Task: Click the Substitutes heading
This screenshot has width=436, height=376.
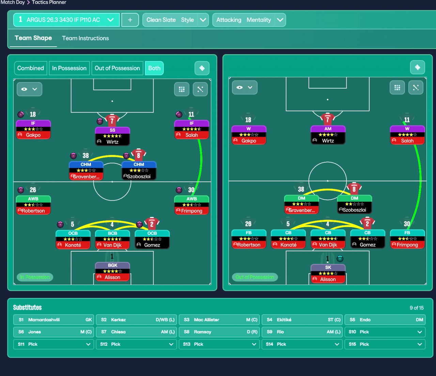Action: pyautogui.click(x=27, y=307)
